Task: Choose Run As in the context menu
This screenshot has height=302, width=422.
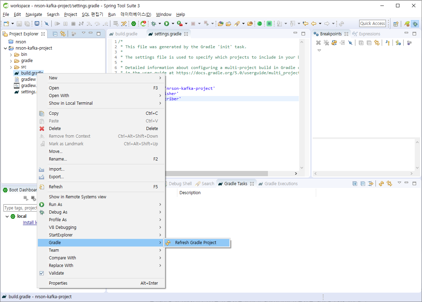Action: [x=101, y=205]
